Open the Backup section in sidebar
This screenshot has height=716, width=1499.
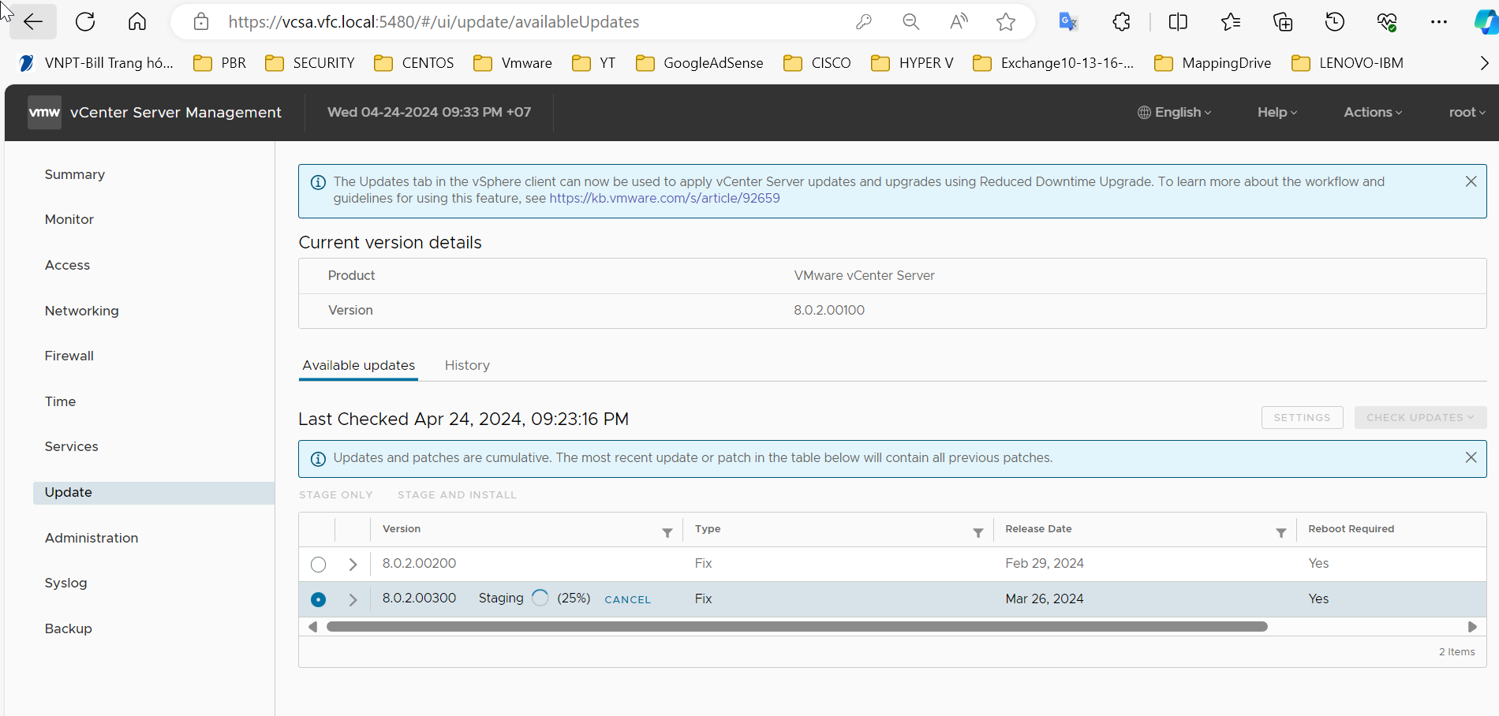point(69,628)
